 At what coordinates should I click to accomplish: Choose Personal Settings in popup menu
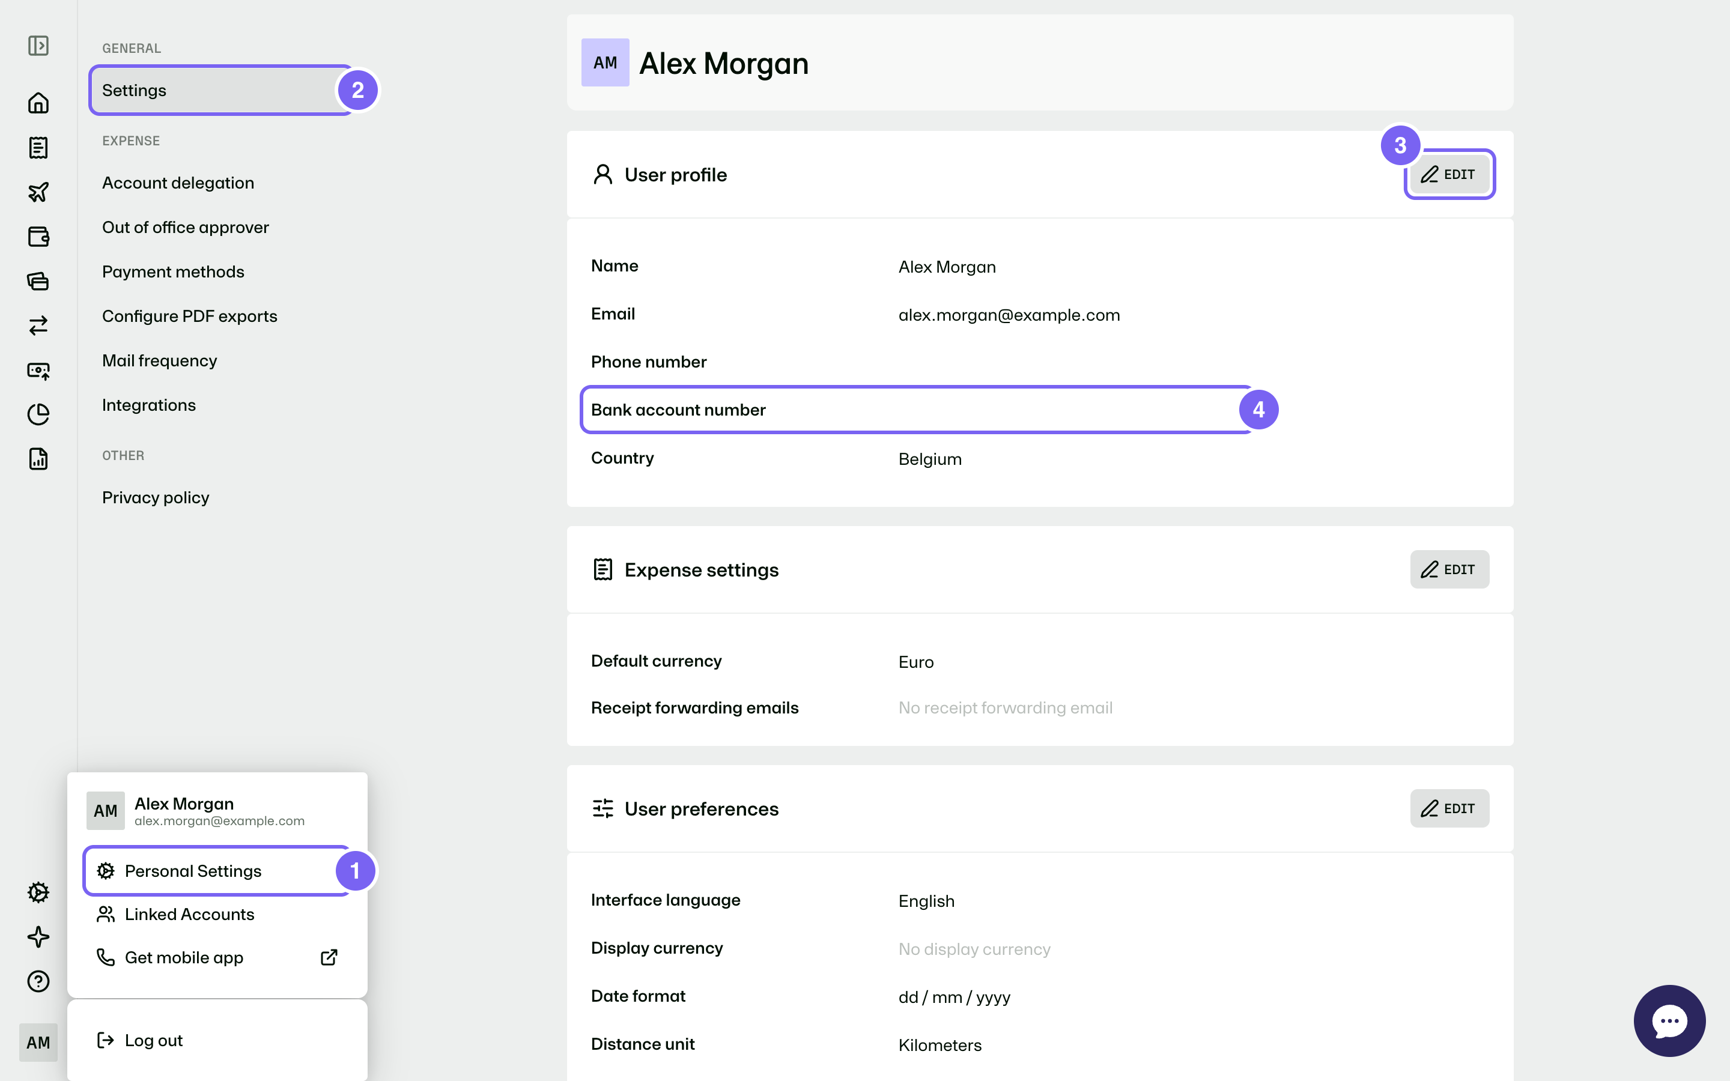[217, 871]
